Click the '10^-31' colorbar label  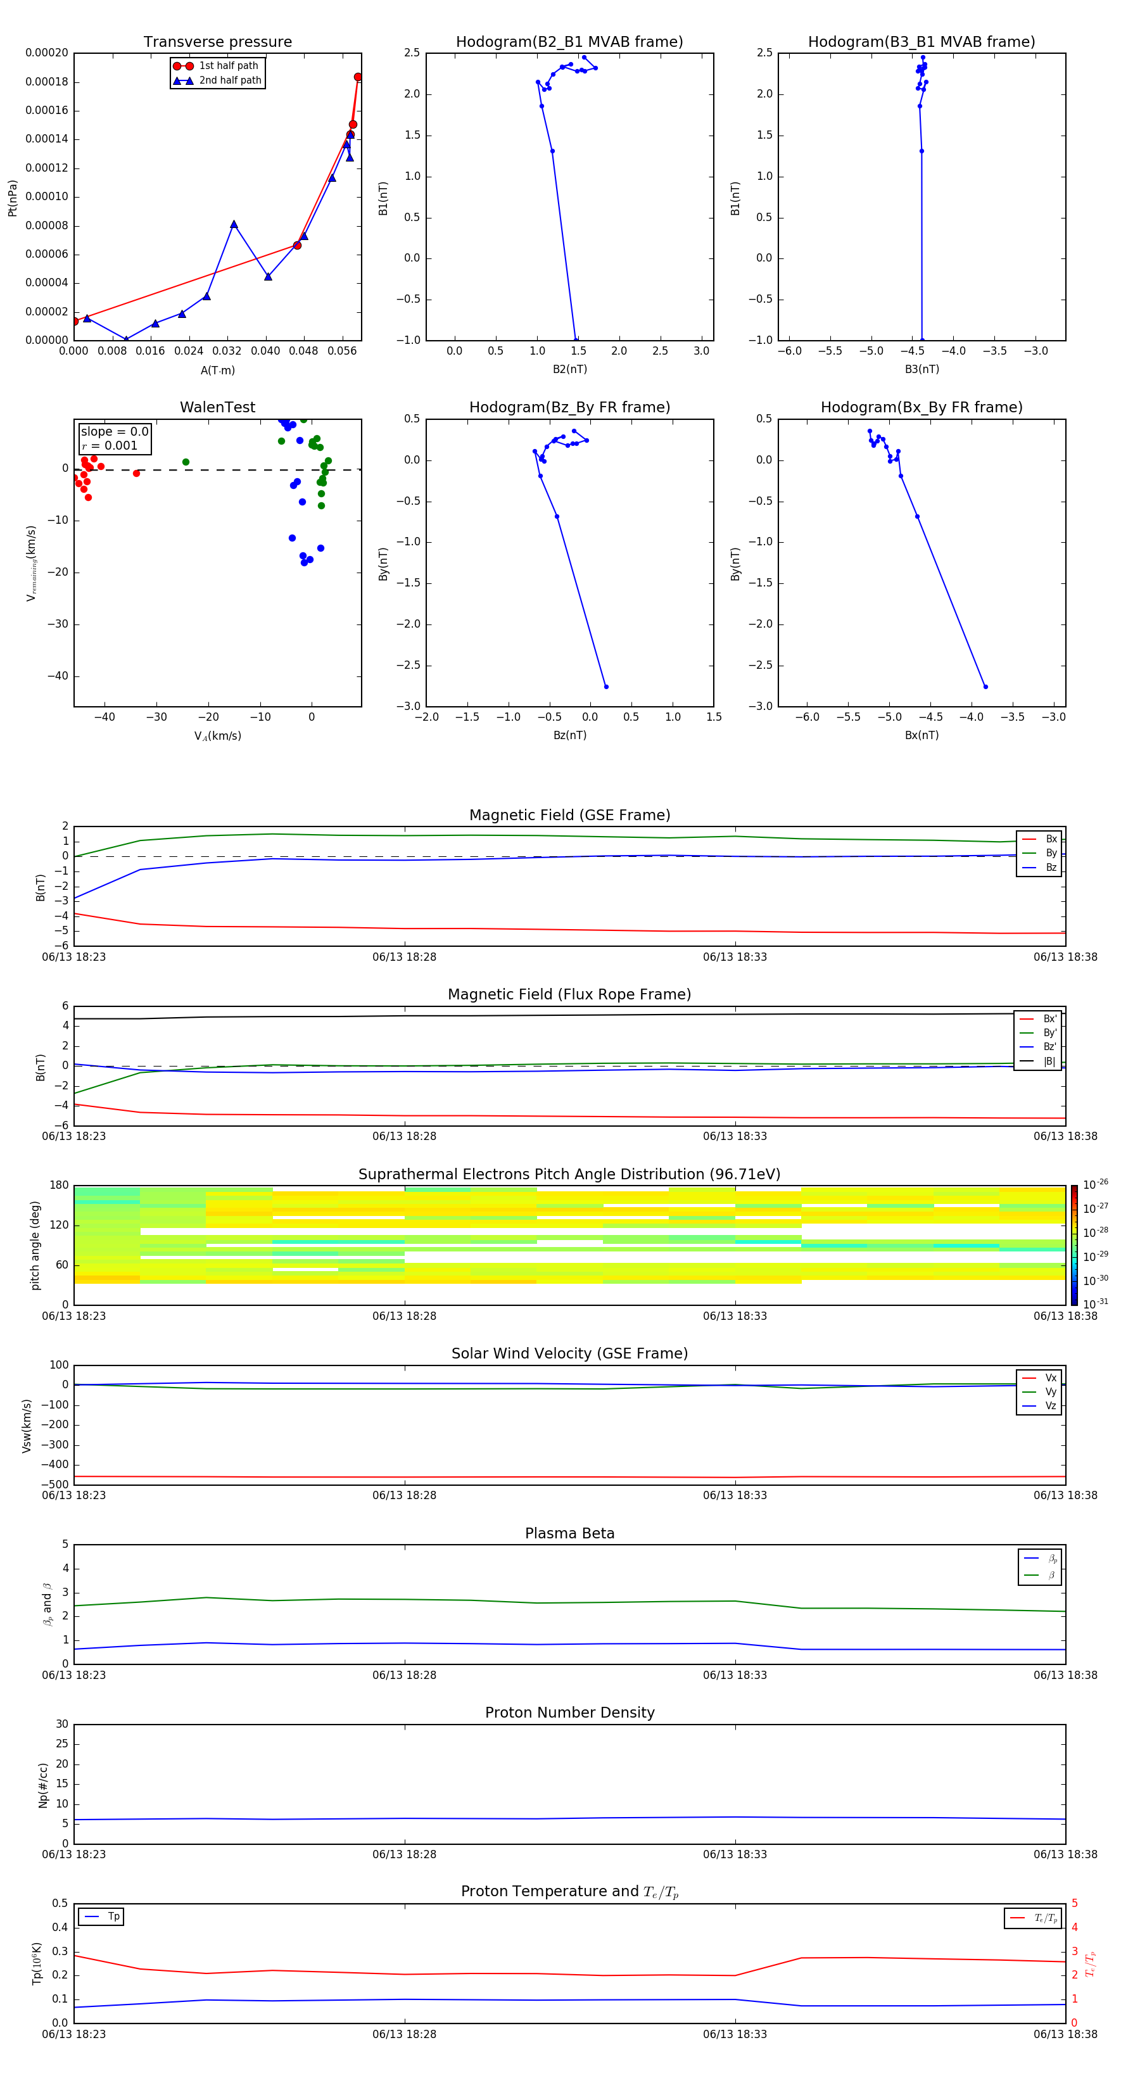1096,1304
